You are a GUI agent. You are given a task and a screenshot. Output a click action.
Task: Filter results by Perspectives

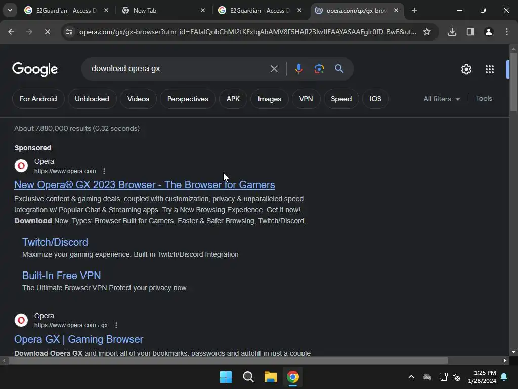(188, 99)
